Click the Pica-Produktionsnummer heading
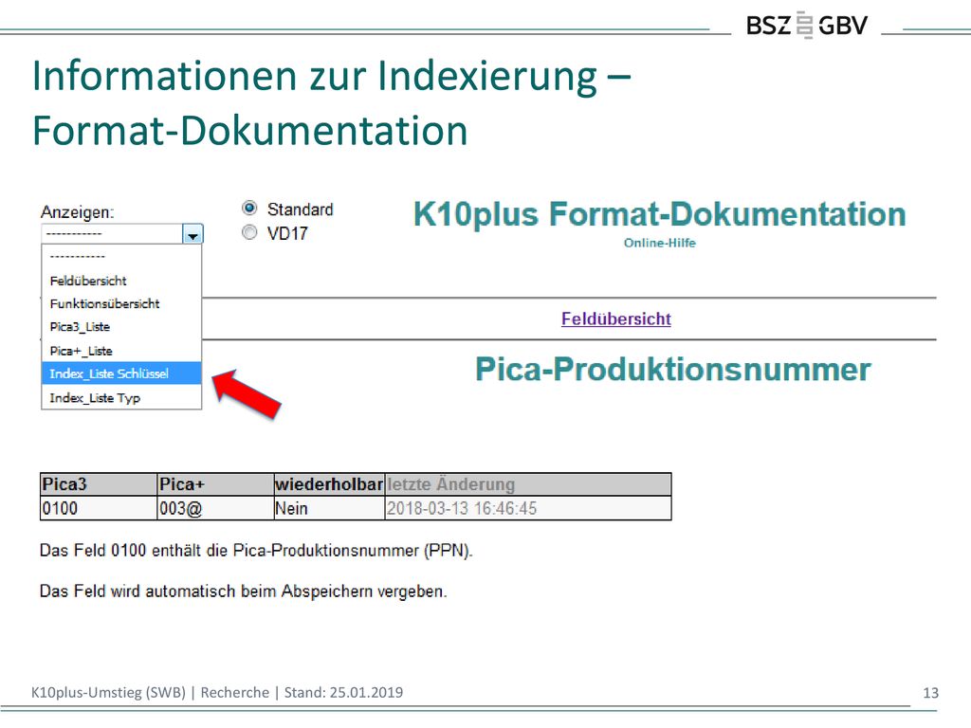 point(673,369)
